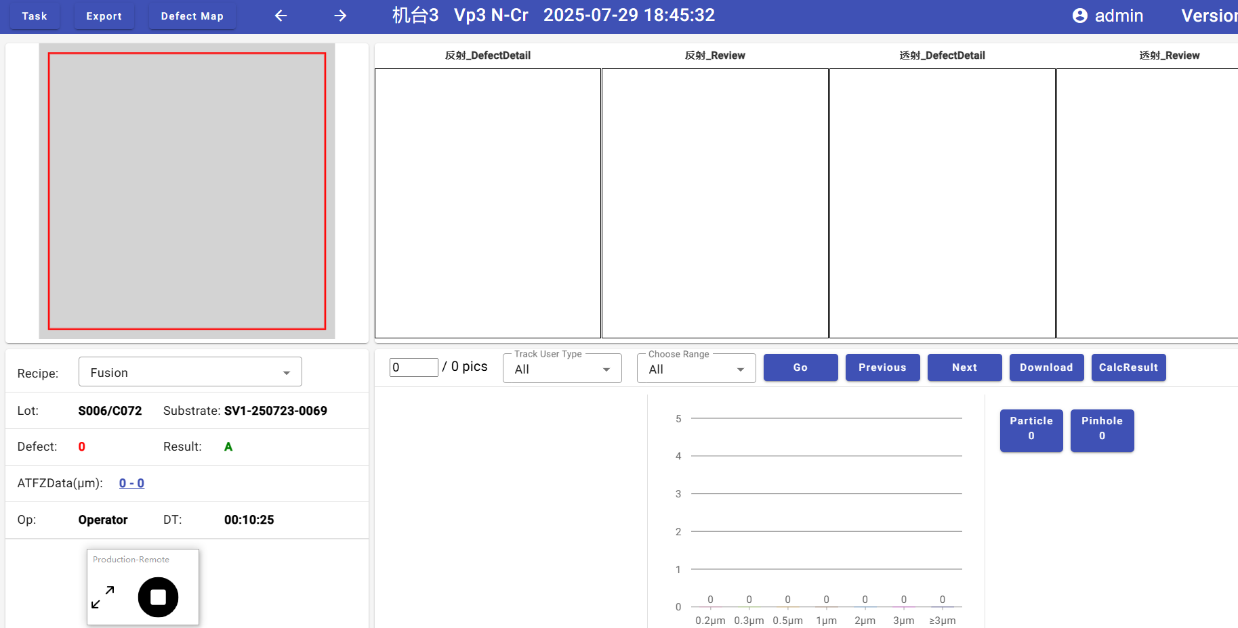Open the Defect Map view
Image resolution: width=1238 pixels, height=628 pixels.
(x=192, y=16)
